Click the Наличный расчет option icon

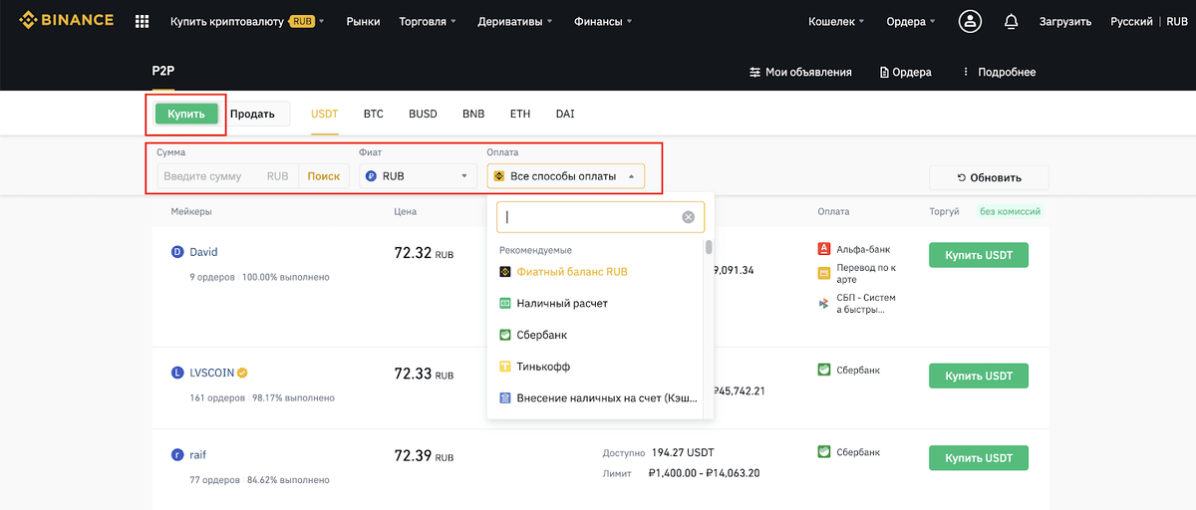[x=505, y=303]
